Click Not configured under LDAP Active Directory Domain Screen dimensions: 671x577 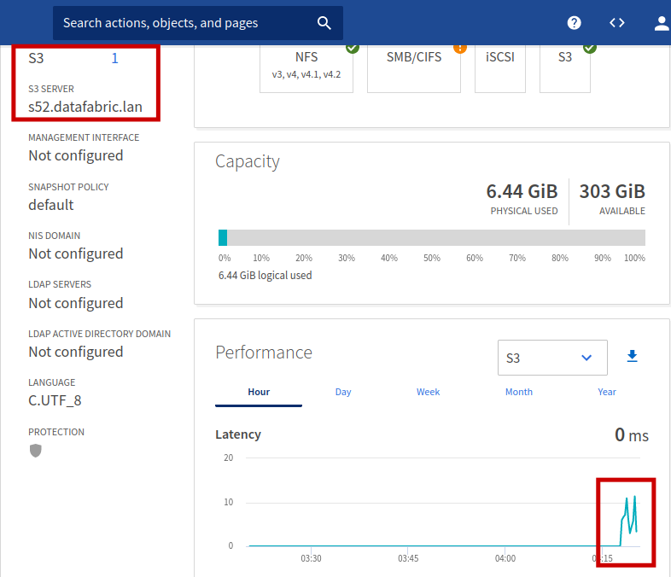coord(76,352)
